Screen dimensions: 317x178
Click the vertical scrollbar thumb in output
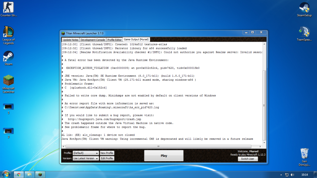pyautogui.click(x=264, y=105)
